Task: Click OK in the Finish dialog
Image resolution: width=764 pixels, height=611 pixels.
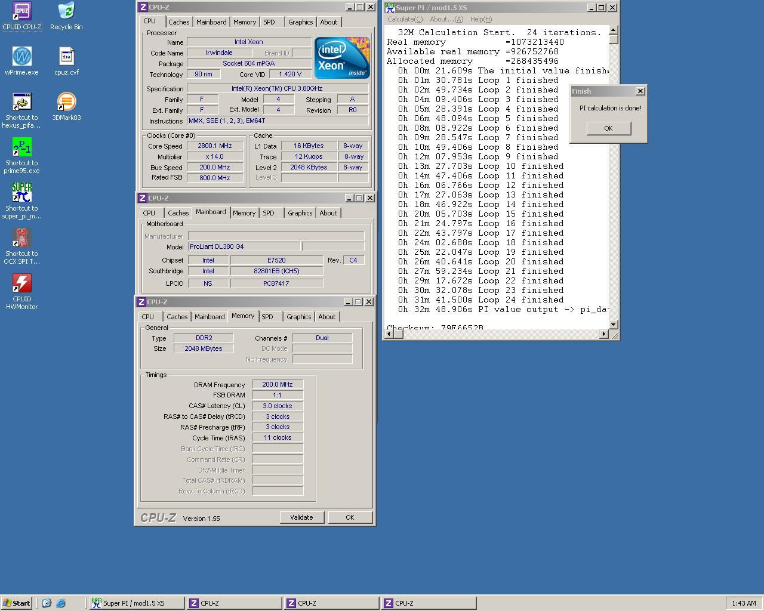Action: [x=608, y=128]
